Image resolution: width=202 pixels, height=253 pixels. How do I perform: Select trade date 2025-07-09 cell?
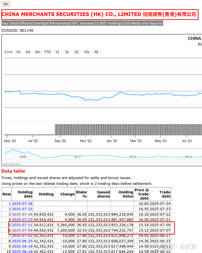(x=160, y=225)
